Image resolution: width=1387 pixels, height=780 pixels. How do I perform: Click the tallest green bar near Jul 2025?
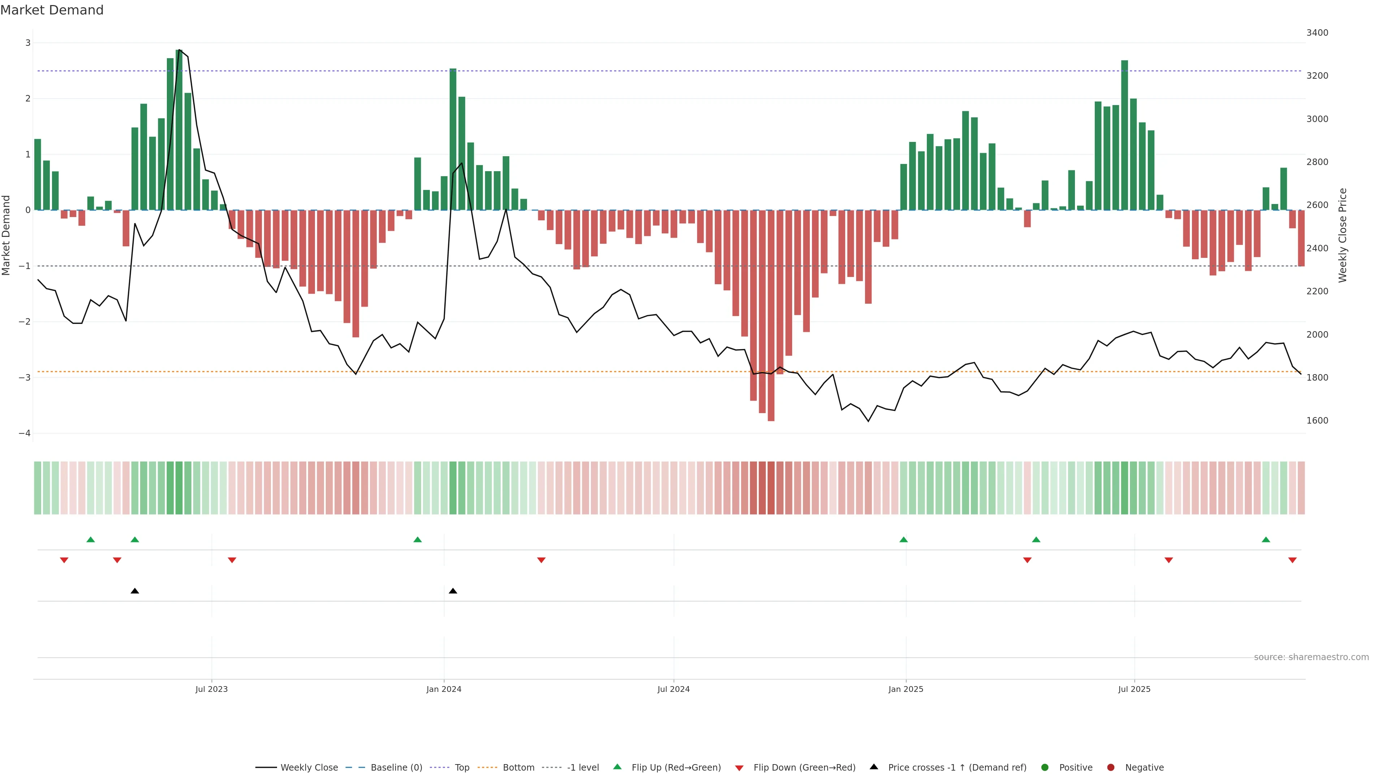1124,135
